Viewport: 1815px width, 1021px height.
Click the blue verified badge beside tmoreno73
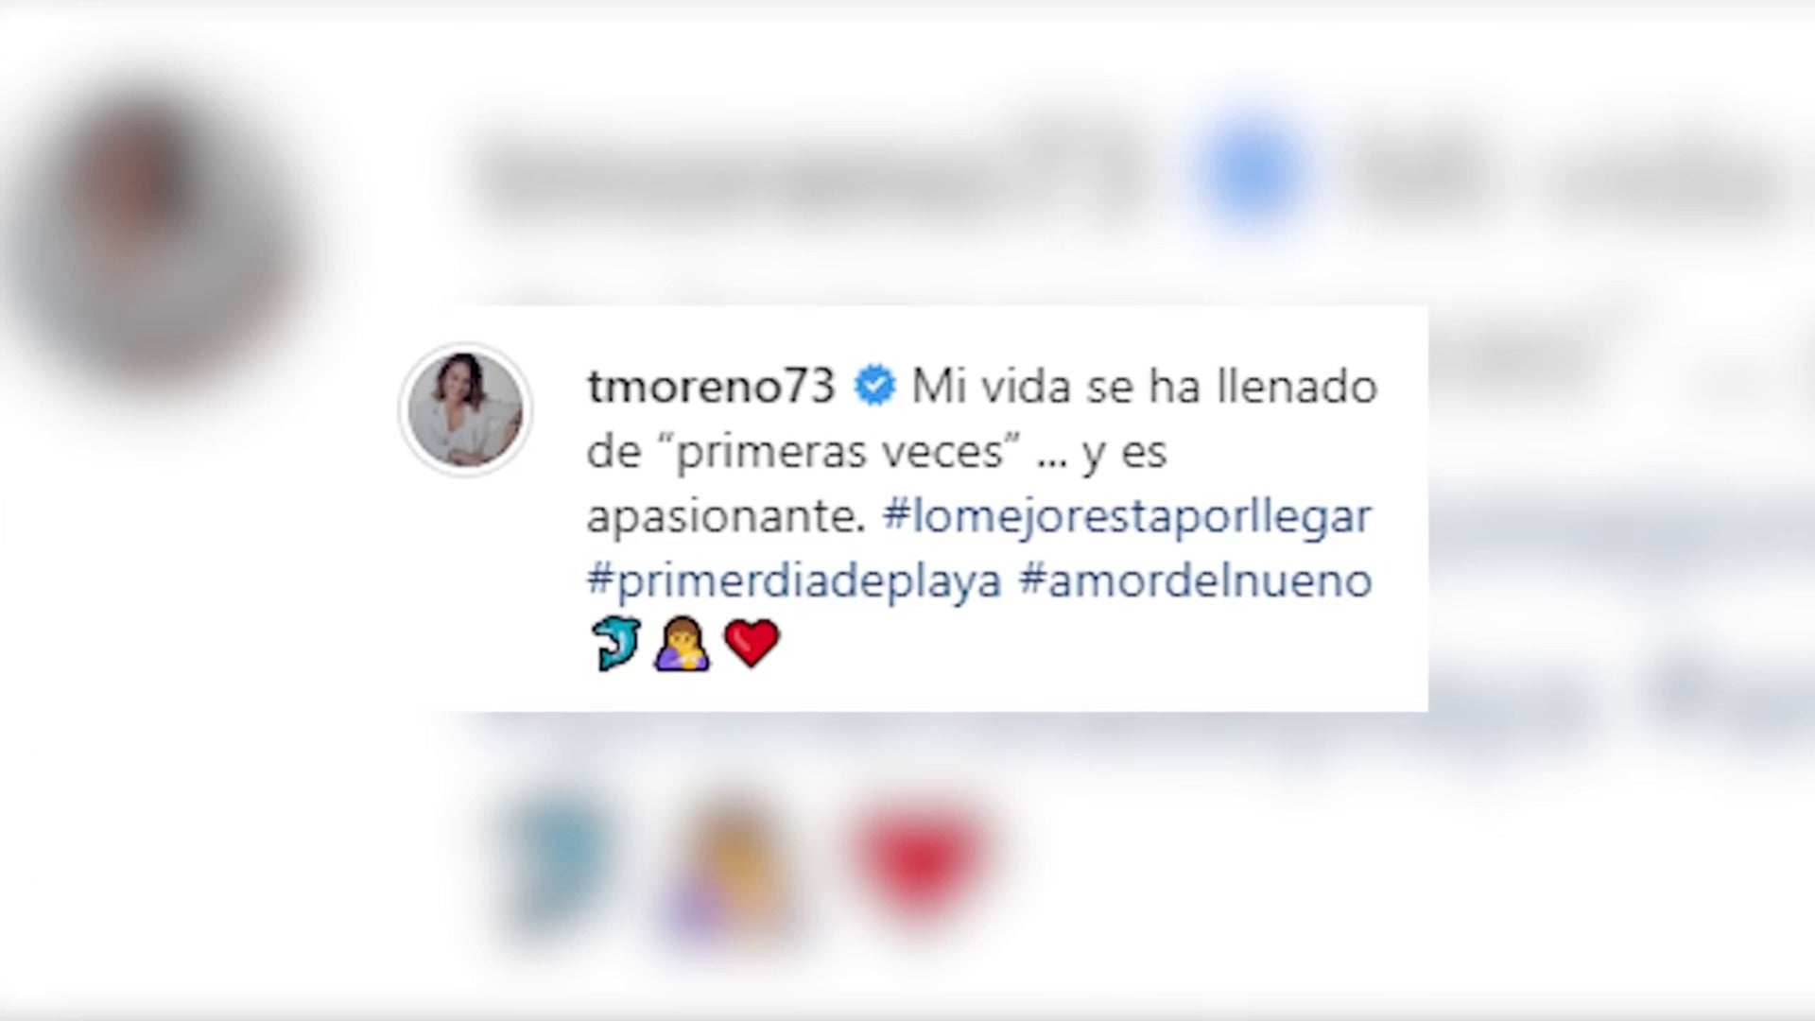(x=874, y=386)
